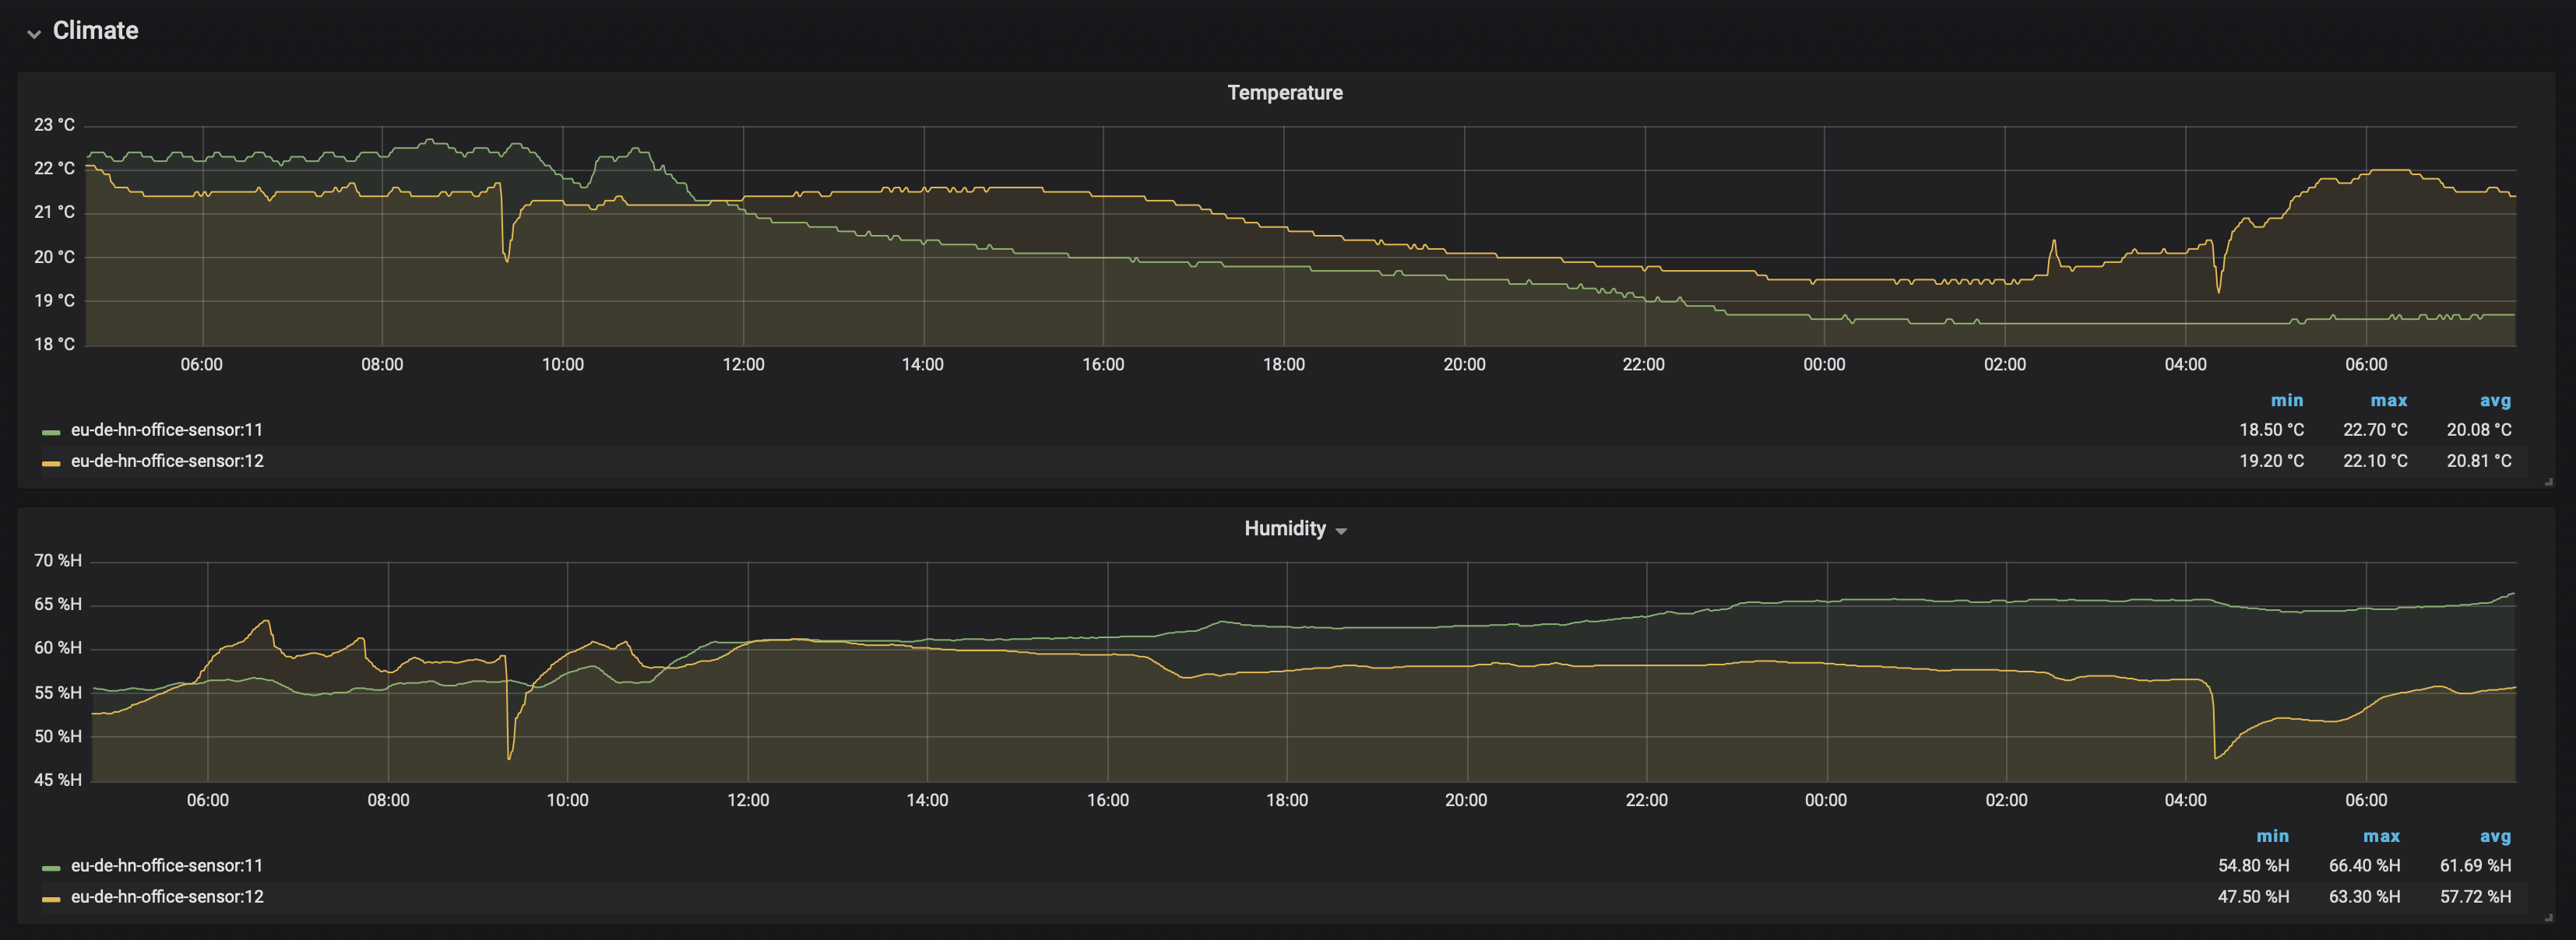This screenshot has width=2576, height=940.
Task: Sort Temperature legend by min column
Action: 2286,401
